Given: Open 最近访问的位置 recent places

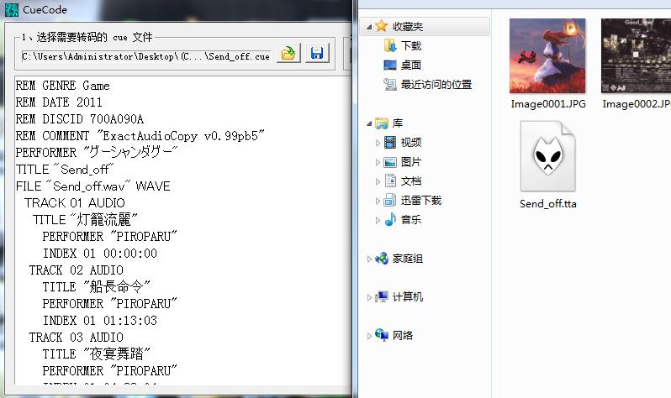Looking at the screenshot, I should (427, 84).
